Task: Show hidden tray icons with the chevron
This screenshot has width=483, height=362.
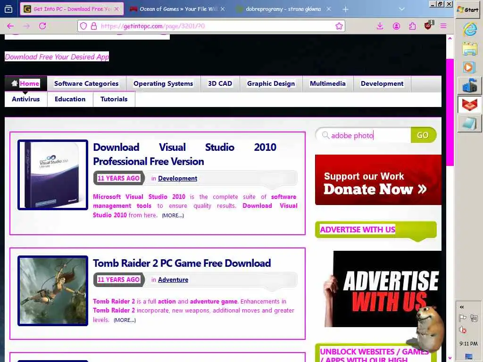Action: point(462,307)
